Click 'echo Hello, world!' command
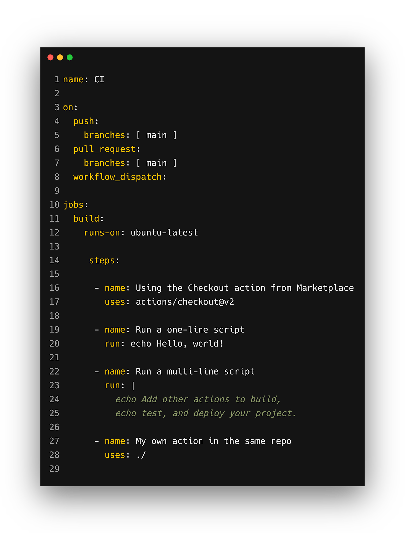Viewport: 405px width, 533px height. point(177,344)
